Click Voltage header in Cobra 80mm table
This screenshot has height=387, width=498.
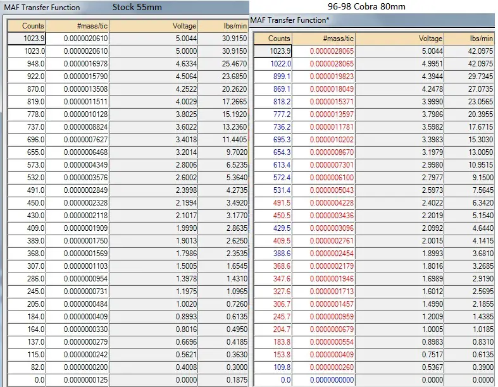pos(399,39)
